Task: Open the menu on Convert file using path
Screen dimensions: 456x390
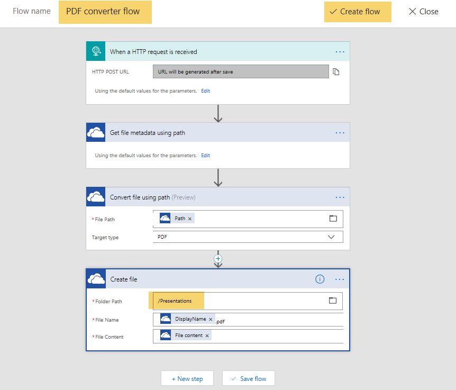Action: 340,196
